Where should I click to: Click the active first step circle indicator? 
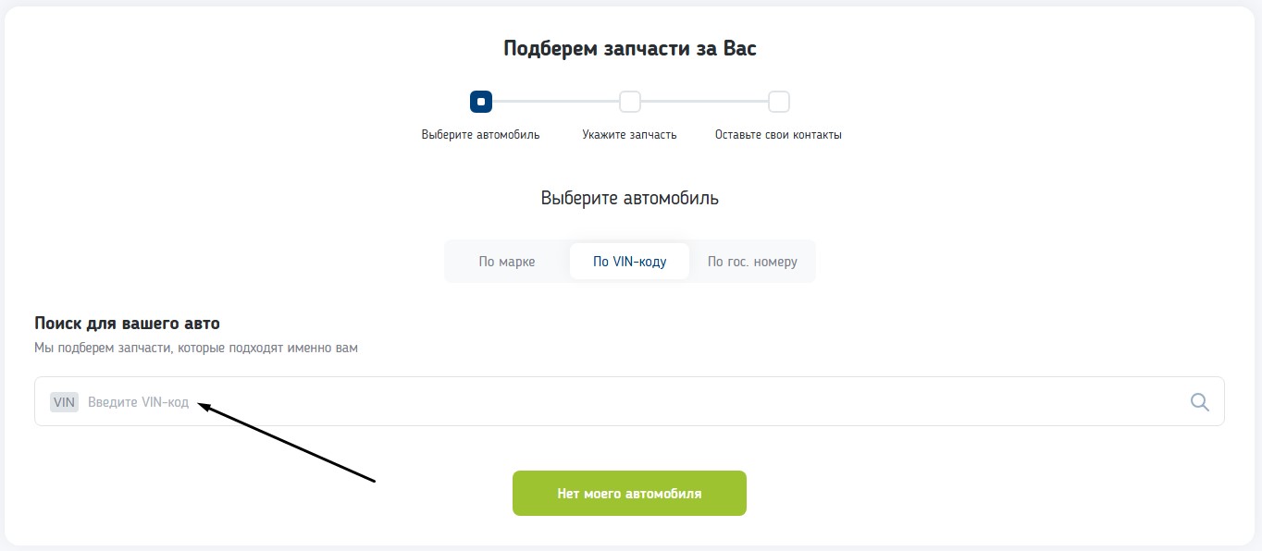coord(480,101)
